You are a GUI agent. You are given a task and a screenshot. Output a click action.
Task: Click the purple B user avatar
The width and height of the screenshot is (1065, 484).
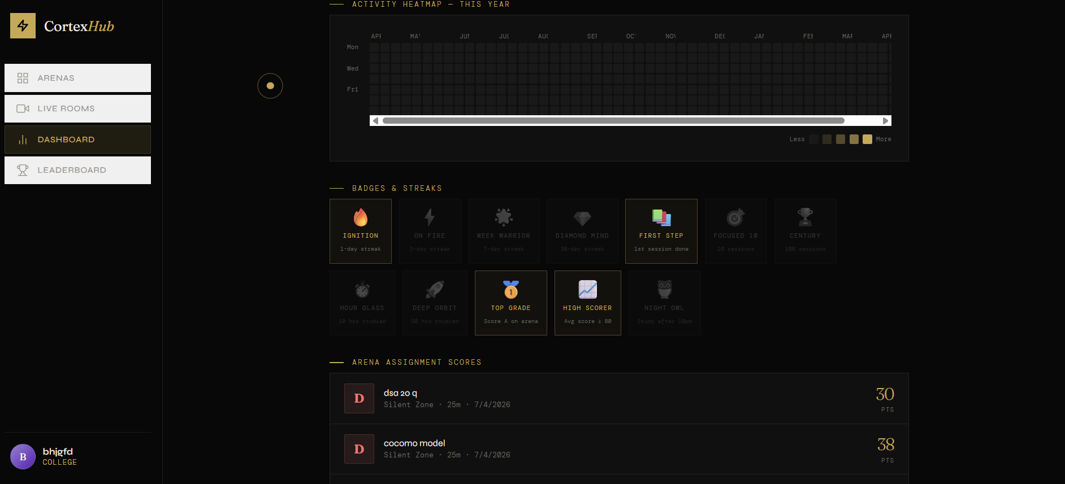click(23, 457)
